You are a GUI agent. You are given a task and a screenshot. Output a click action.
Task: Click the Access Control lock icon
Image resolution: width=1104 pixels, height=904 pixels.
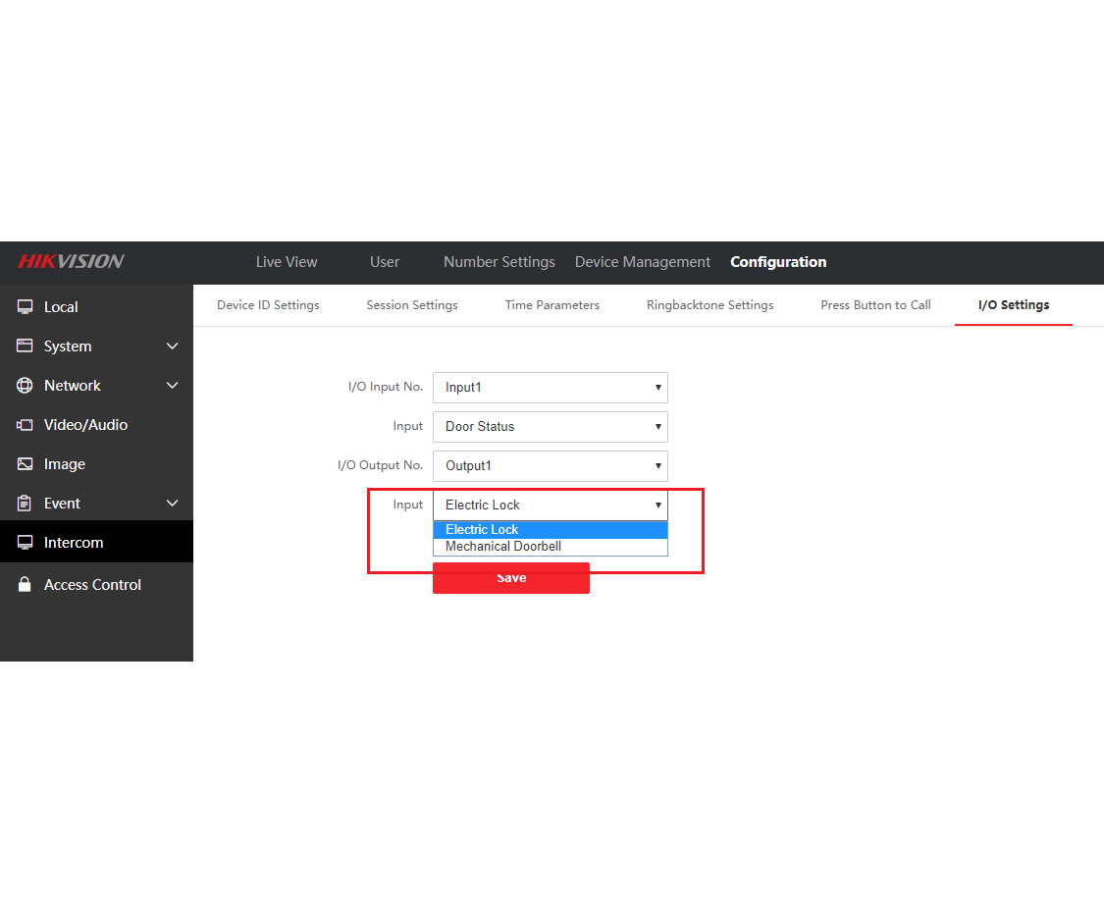26,585
